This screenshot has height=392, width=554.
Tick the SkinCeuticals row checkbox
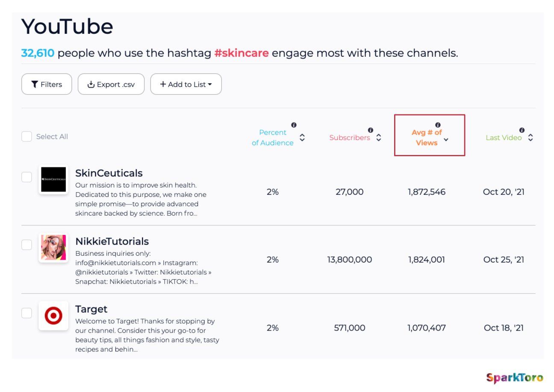(27, 177)
